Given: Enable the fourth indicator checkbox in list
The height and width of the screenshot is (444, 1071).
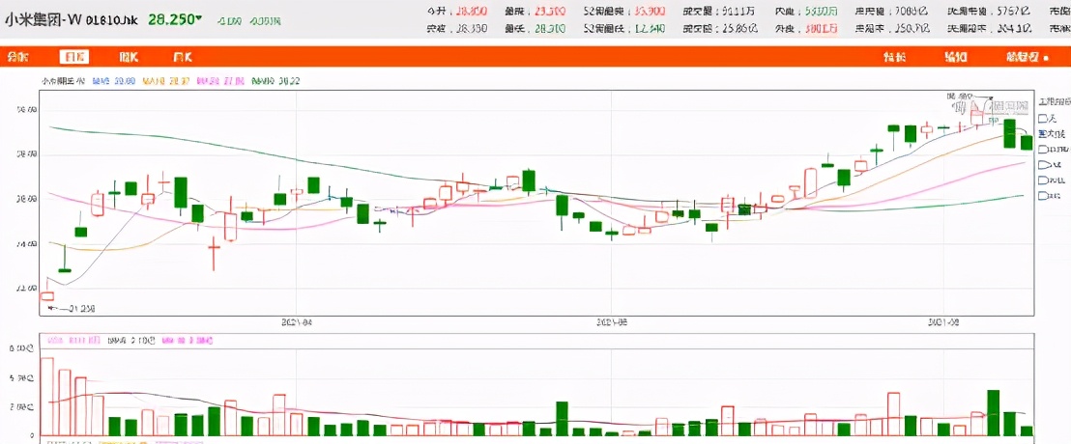Looking at the screenshot, I should click(x=1042, y=164).
